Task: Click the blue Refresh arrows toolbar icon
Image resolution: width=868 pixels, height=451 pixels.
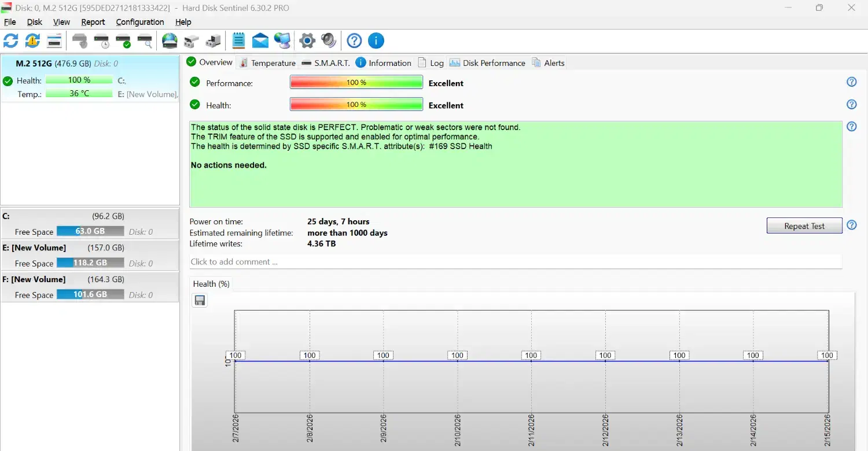Action: tap(11, 40)
